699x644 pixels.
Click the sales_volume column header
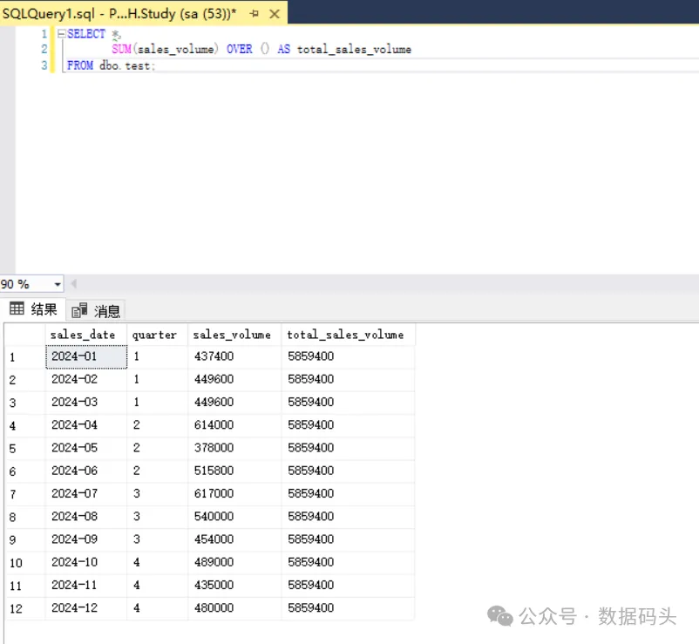(x=234, y=335)
